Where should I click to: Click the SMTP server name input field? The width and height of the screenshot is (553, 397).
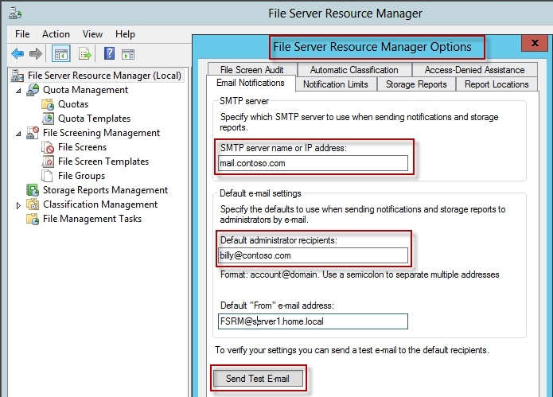(x=313, y=163)
